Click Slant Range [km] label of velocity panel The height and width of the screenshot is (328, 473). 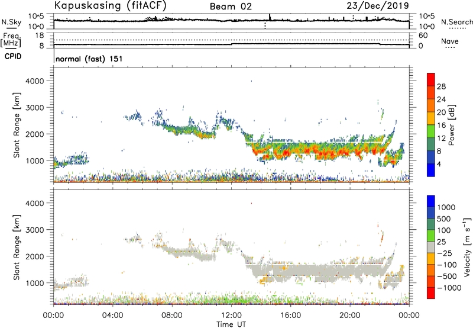[17, 247]
